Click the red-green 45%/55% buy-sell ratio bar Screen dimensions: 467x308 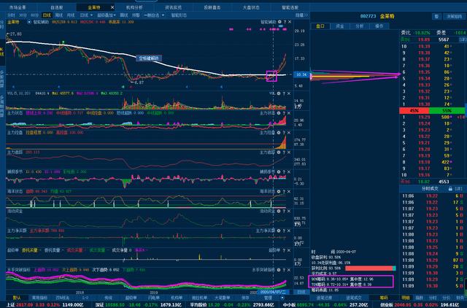pos(432,110)
